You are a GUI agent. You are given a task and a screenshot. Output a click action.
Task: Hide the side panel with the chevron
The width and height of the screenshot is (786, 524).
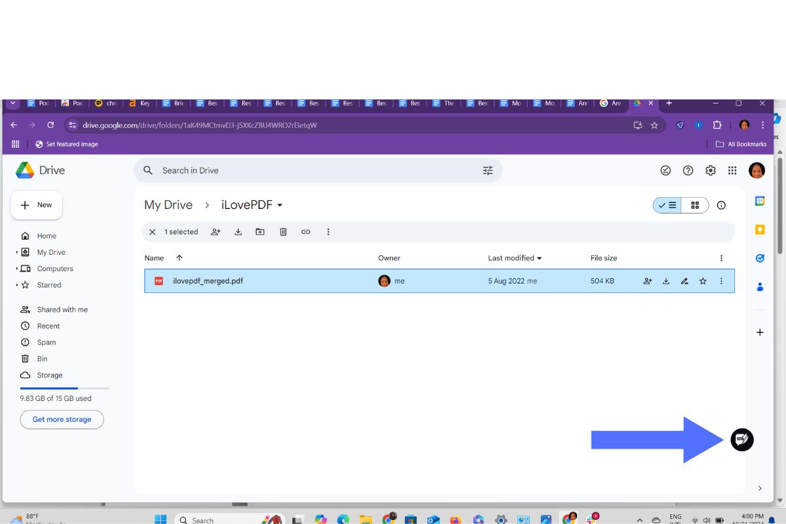(x=760, y=488)
